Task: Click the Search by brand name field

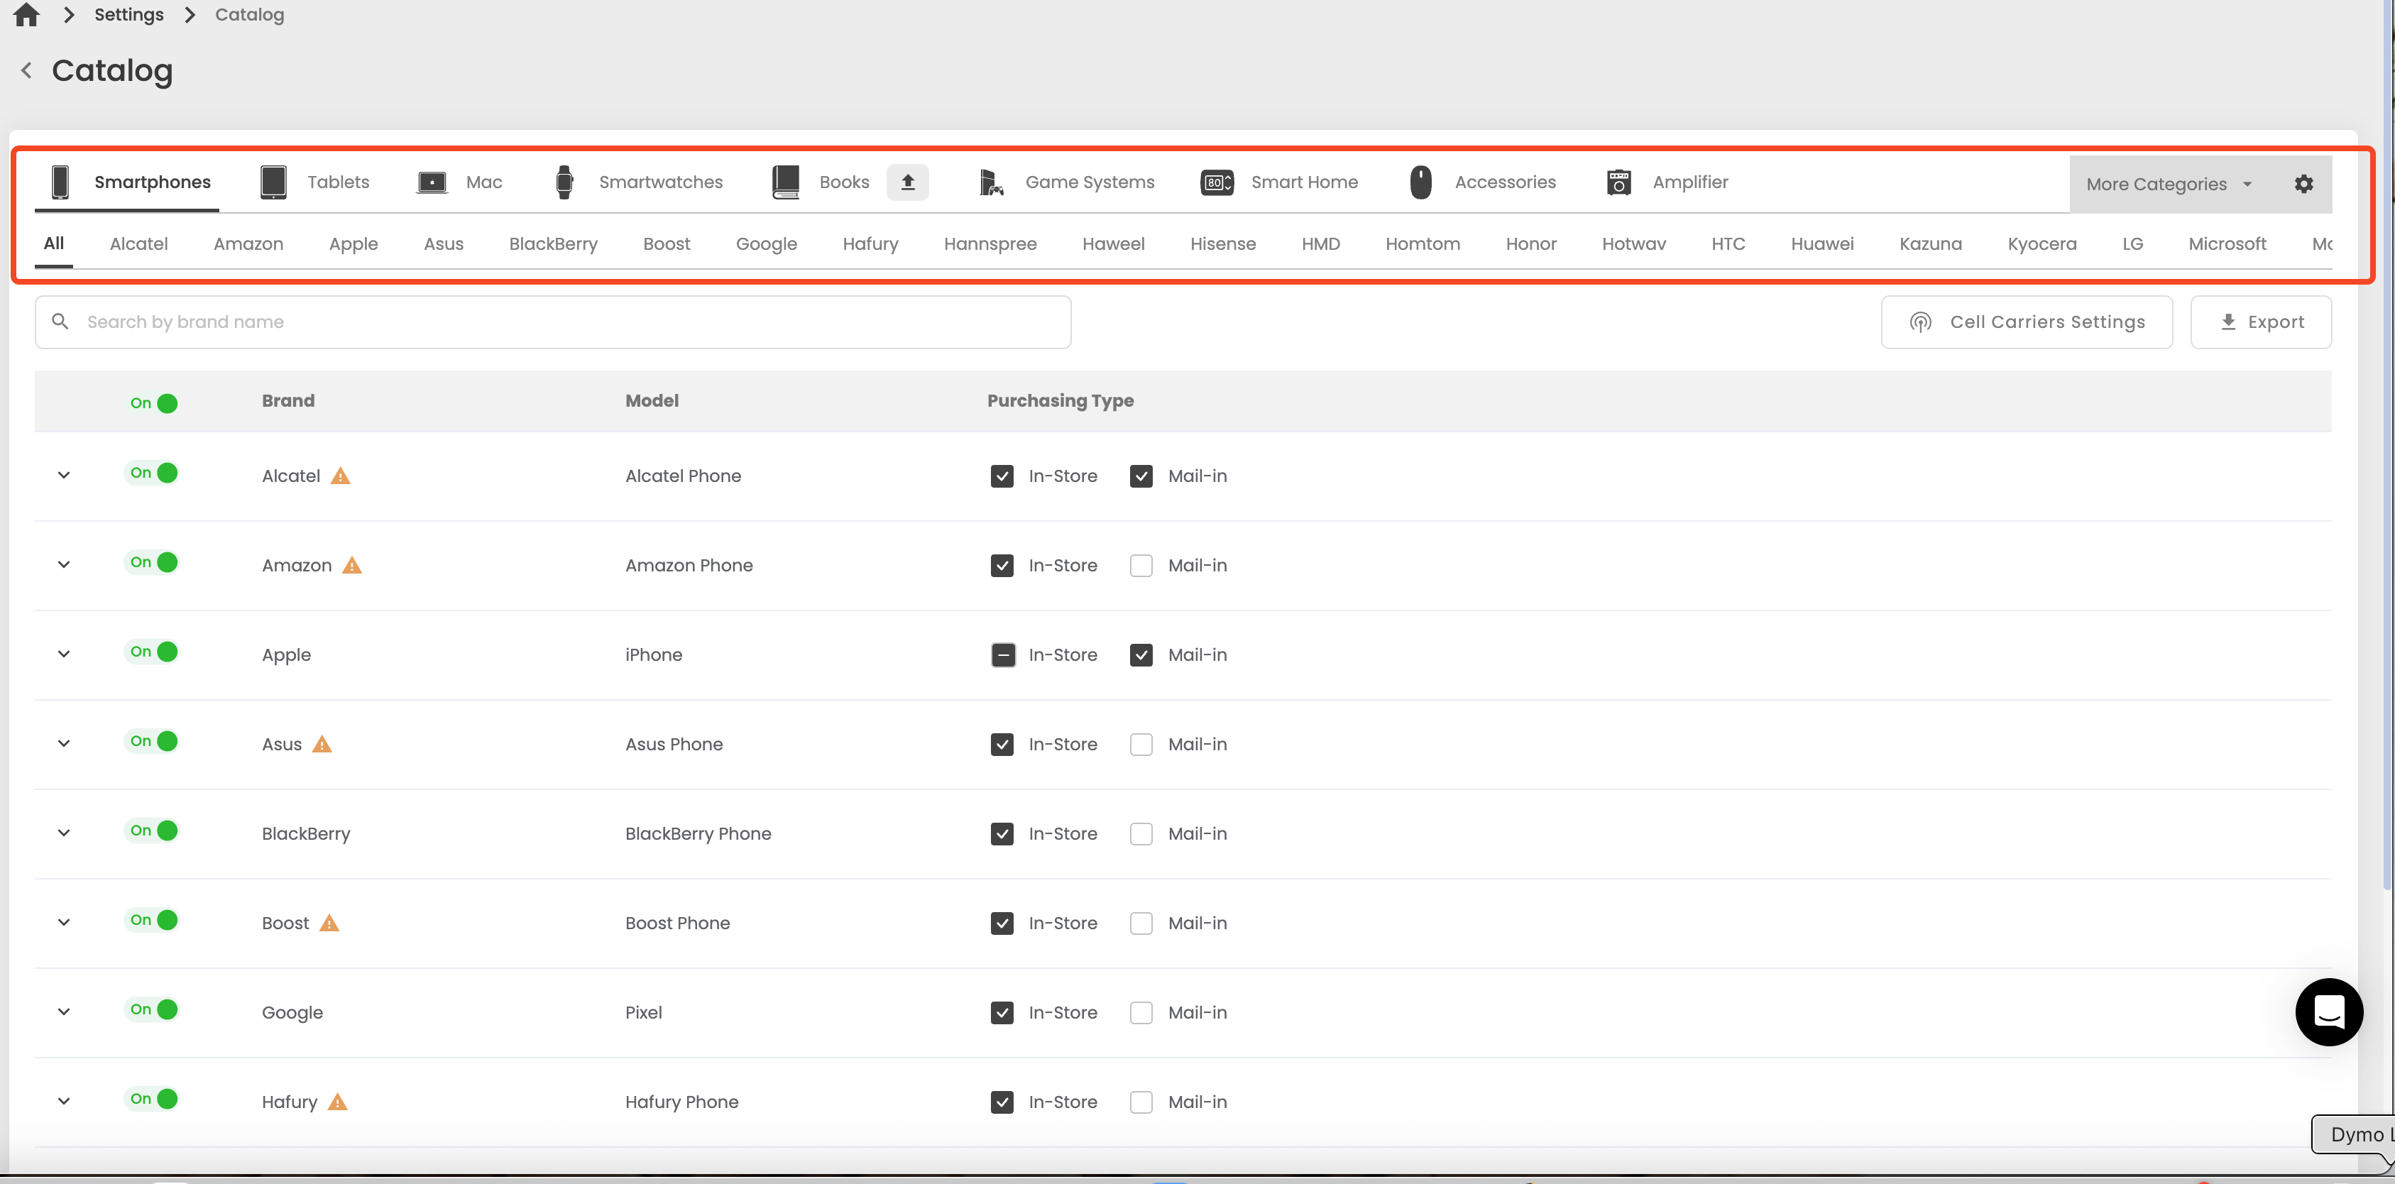Action: 553,322
